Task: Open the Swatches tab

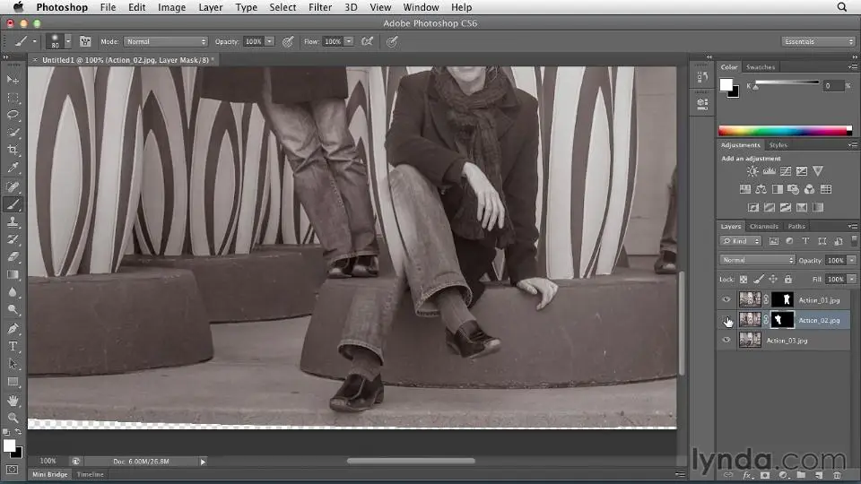Action: [x=761, y=67]
